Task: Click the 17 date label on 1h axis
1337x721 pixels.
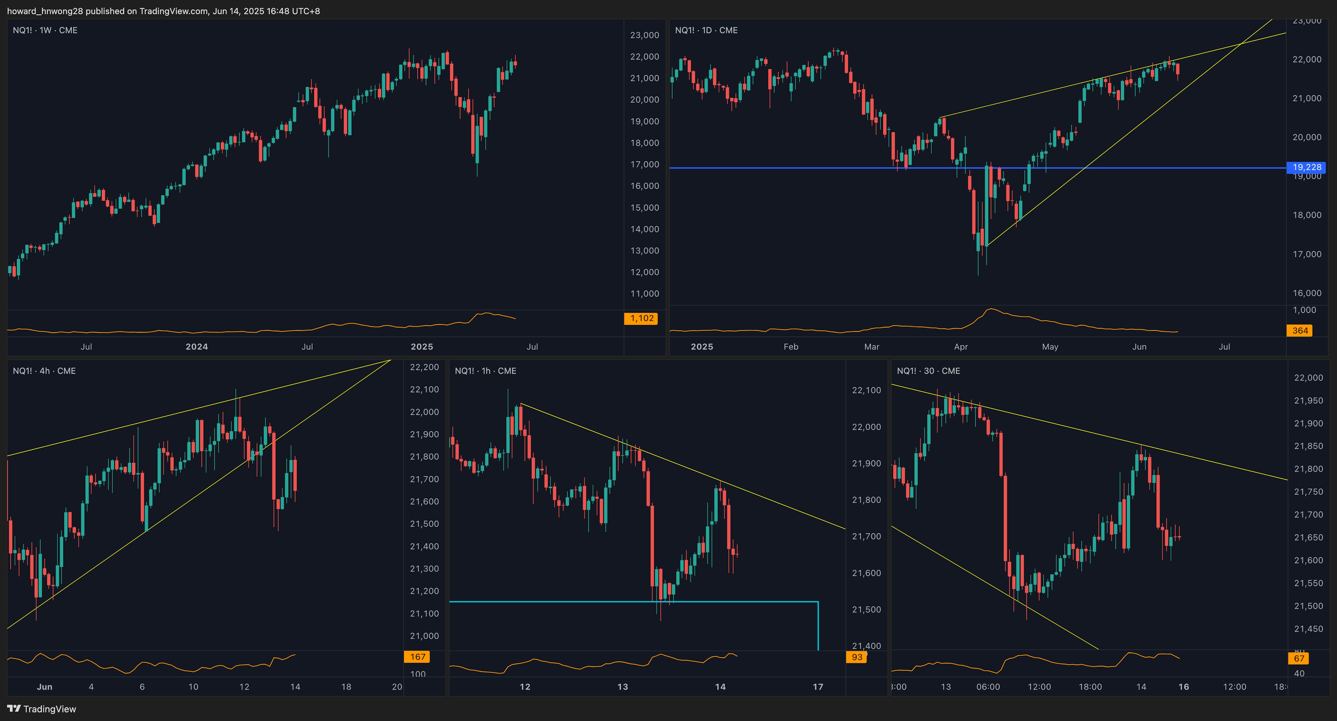Action: pyautogui.click(x=818, y=687)
